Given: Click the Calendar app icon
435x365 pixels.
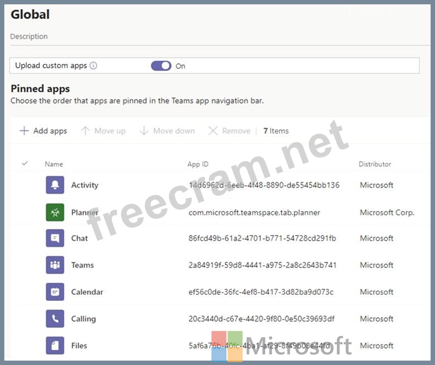Looking at the screenshot, I should coord(55,292).
